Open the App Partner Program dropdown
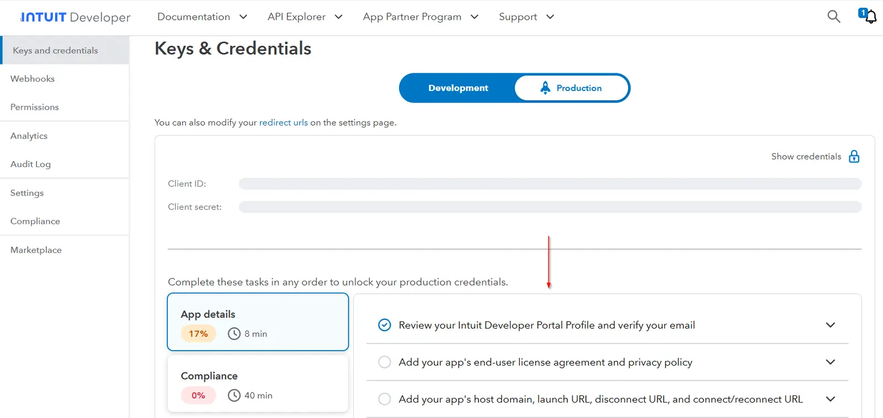Viewport: 883px width, 418px height. pos(421,17)
